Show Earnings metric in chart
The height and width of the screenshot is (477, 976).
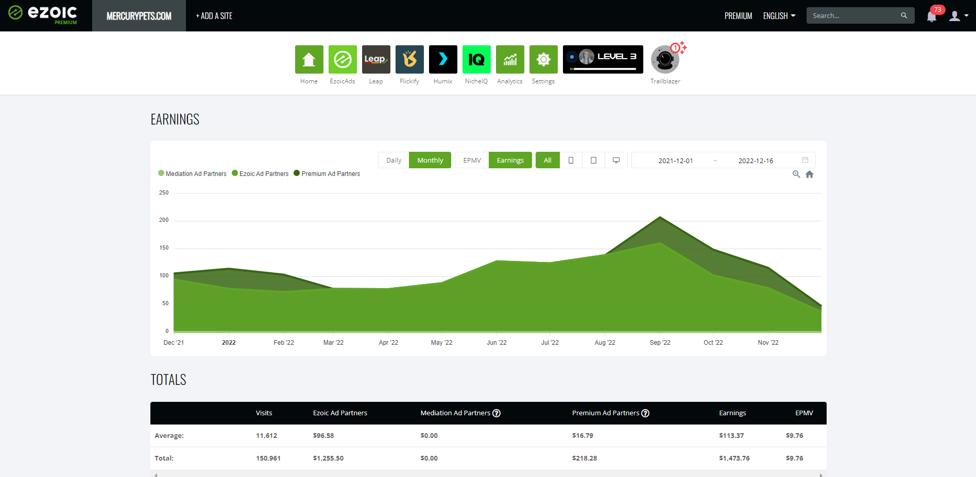pyautogui.click(x=510, y=160)
